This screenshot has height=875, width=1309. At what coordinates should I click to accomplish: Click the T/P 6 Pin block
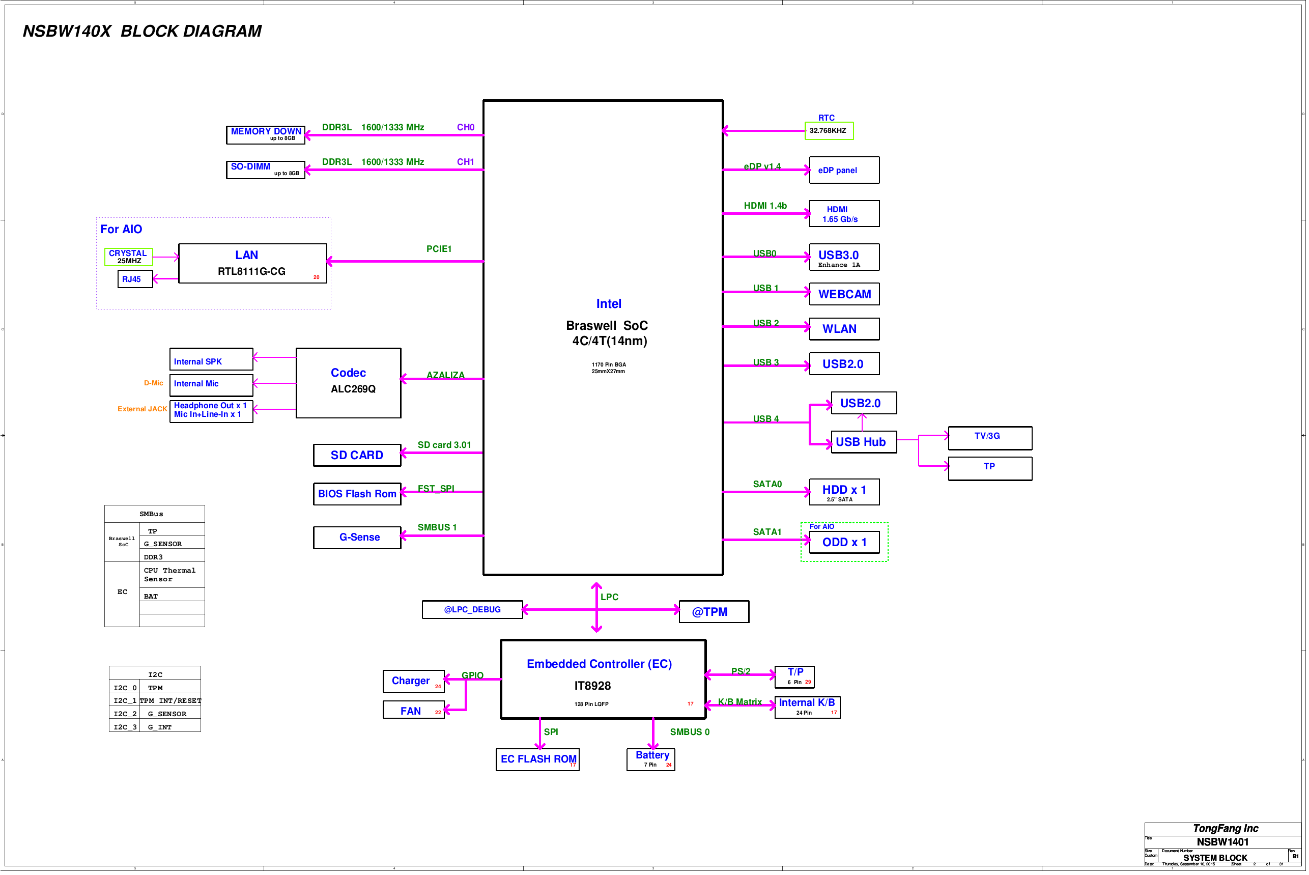[794, 678]
